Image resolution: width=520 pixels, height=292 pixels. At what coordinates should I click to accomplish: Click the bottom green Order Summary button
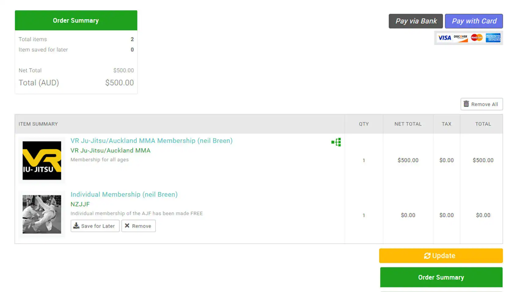(441, 277)
